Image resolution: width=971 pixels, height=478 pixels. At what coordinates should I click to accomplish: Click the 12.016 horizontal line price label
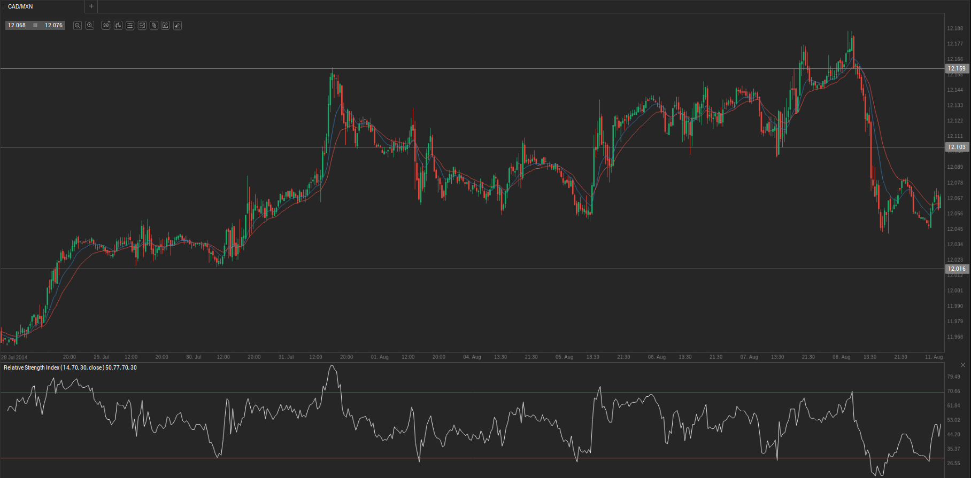(957, 269)
